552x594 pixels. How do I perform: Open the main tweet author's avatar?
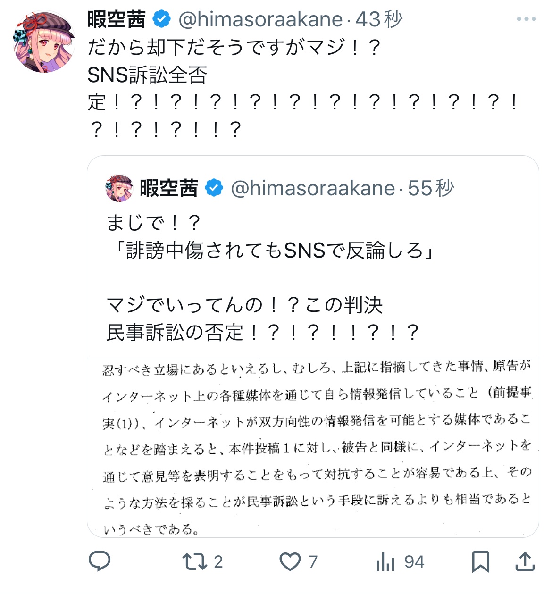(44, 43)
